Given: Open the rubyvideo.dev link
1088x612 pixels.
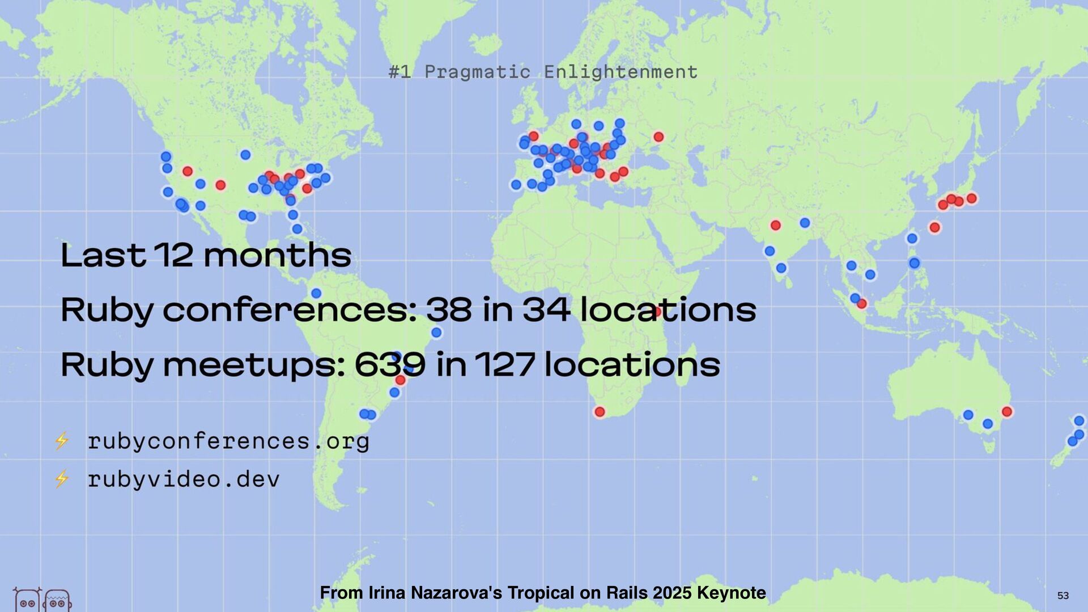Looking at the screenshot, I should point(183,479).
